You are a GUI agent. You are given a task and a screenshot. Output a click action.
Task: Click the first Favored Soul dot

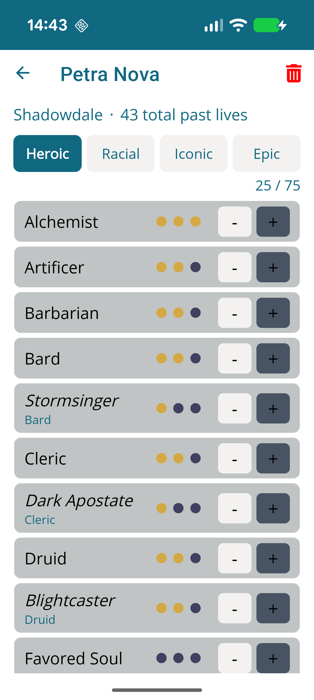[161, 658]
